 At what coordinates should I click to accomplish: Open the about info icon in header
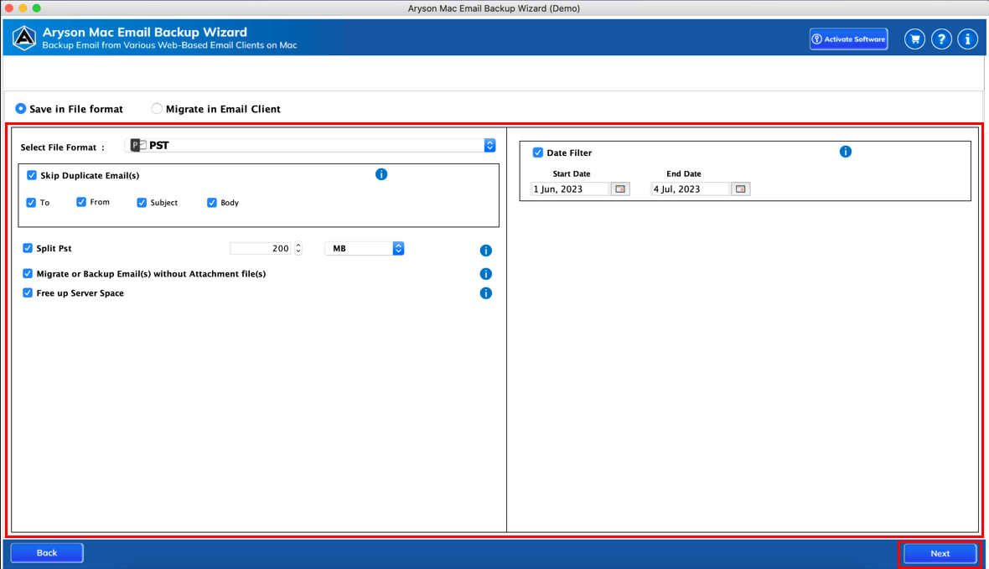[x=967, y=39]
